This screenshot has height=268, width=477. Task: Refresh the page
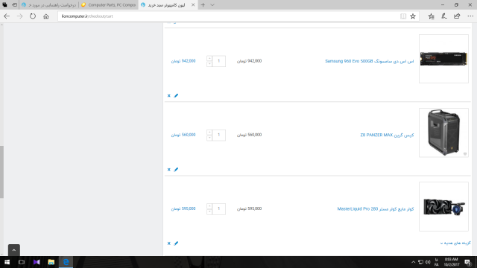pos(33,16)
